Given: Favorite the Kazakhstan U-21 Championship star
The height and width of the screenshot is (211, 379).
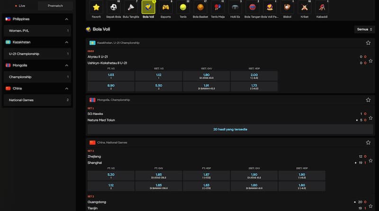Looking at the screenshot, I should (x=368, y=43).
